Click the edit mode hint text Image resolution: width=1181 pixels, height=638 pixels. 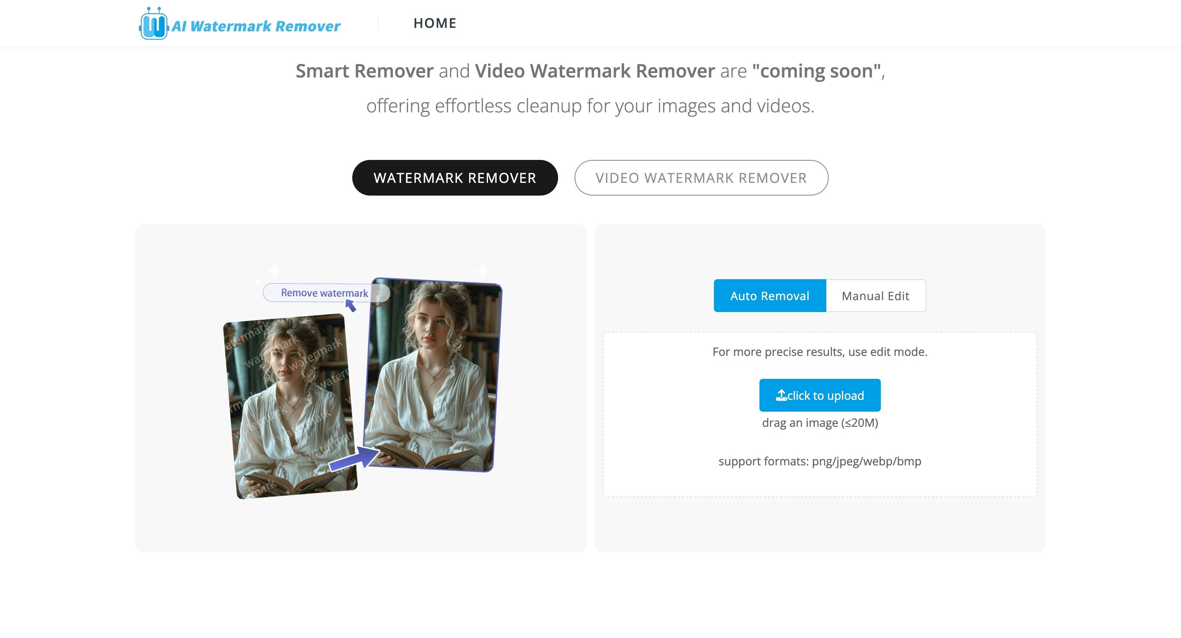[819, 351]
